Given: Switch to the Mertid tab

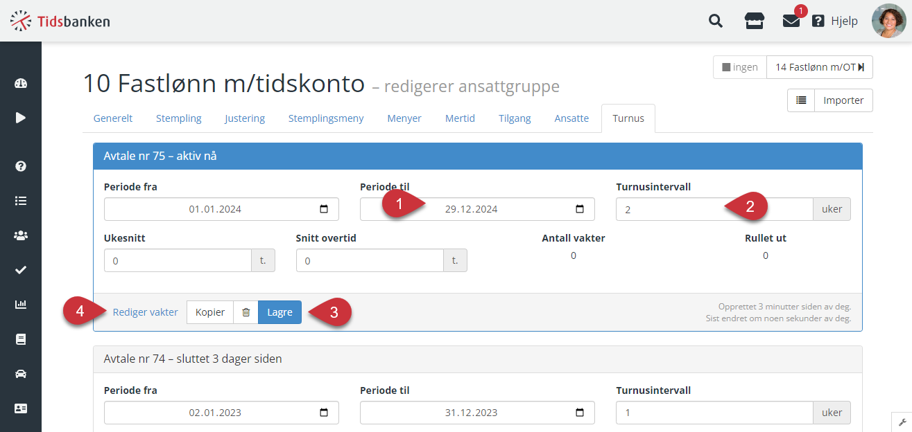Looking at the screenshot, I should click(x=460, y=118).
